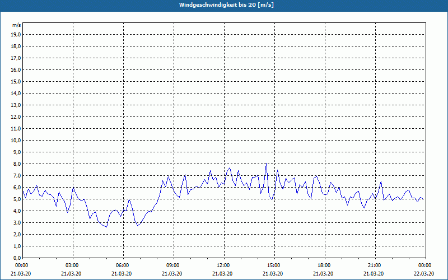The width and height of the screenshot is (448, 280).
Task: Click the m/s unit label
Action: tap(17, 25)
